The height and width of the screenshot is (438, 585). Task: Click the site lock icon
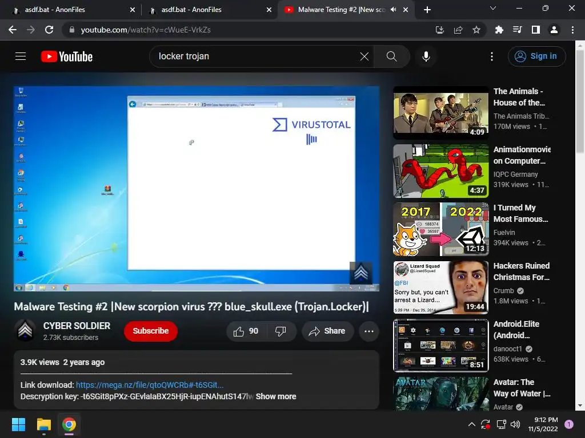click(x=72, y=30)
